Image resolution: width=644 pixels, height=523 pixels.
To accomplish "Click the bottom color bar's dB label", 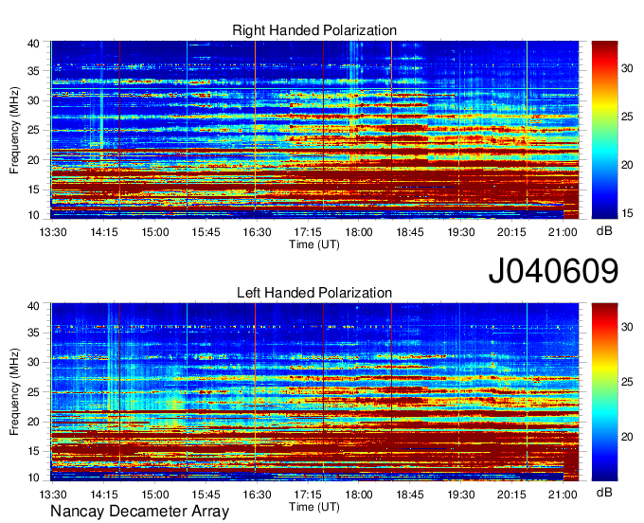I will (x=604, y=492).
